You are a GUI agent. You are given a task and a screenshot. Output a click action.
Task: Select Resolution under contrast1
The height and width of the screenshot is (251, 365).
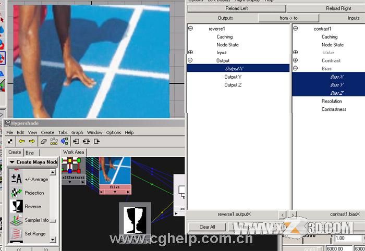pyautogui.click(x=332, y=101)
